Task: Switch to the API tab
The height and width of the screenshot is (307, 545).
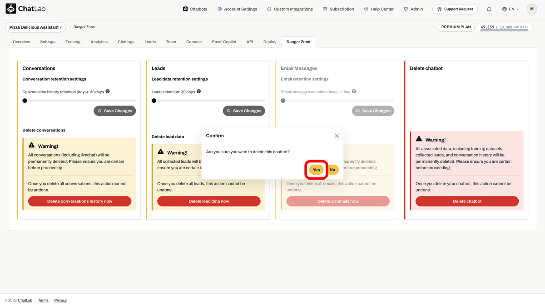Action: tap(250, 42)
